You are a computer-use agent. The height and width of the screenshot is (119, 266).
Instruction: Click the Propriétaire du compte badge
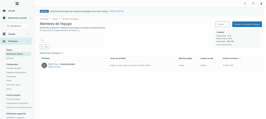pyautogui.click(x=68, y=64)
